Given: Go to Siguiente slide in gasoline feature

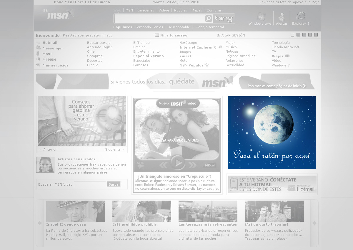Looking at the screenshot, I should click(x=114, y=149).
